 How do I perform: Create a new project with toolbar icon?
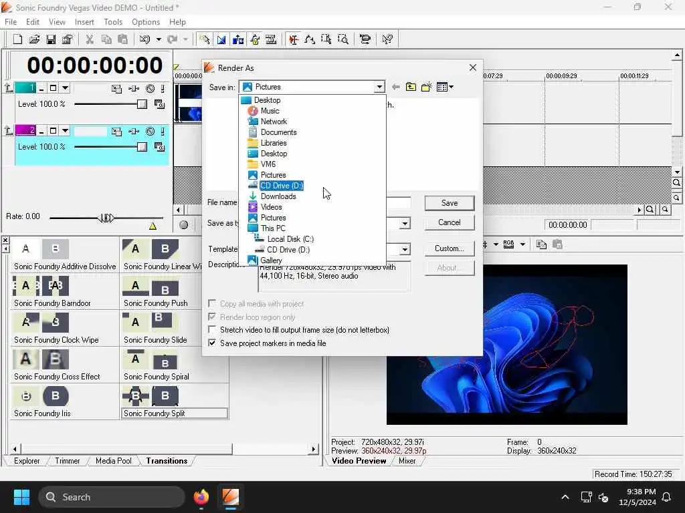17,39
